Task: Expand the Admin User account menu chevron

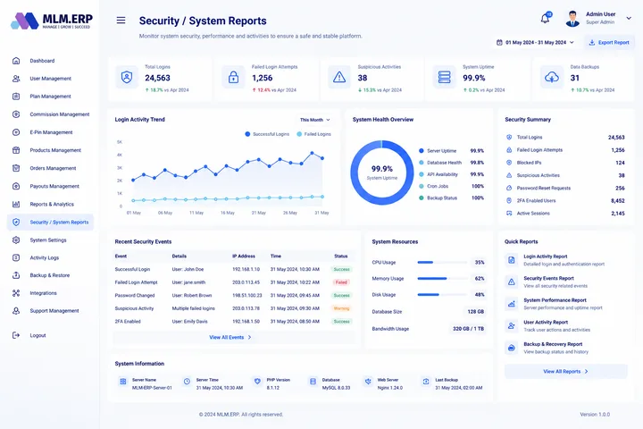Action: (629, 18)
